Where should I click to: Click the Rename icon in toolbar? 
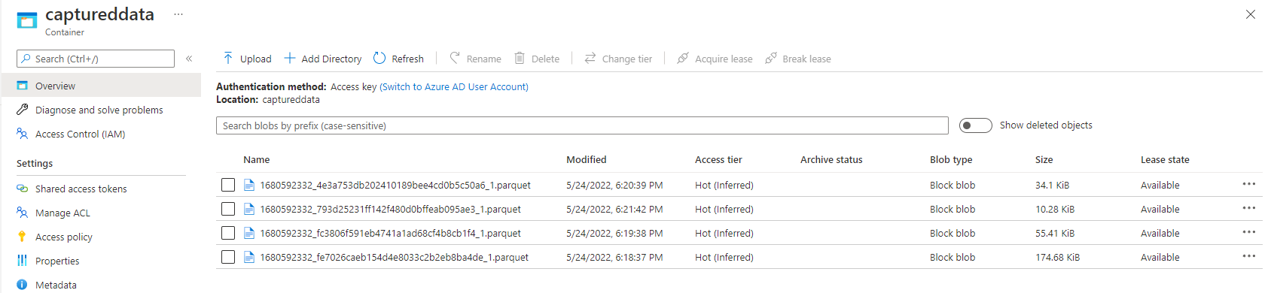455,58
